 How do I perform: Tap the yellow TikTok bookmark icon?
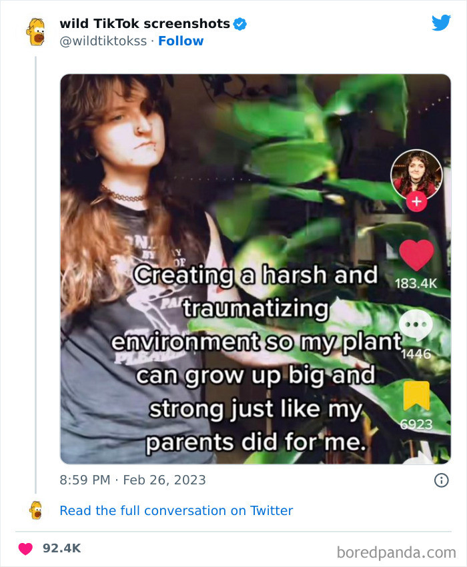(416, 396)
